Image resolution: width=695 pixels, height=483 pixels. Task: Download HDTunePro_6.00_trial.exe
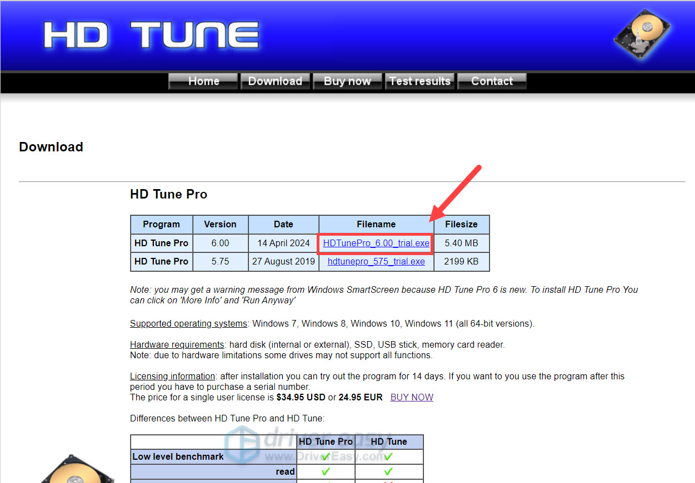(376, 243)
